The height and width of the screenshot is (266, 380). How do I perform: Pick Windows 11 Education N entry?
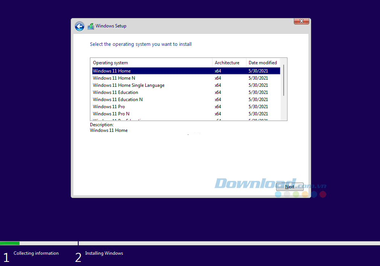click(x=186, y=100)
